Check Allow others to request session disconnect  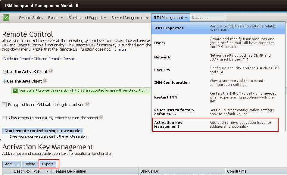click(x=5, y=118)
